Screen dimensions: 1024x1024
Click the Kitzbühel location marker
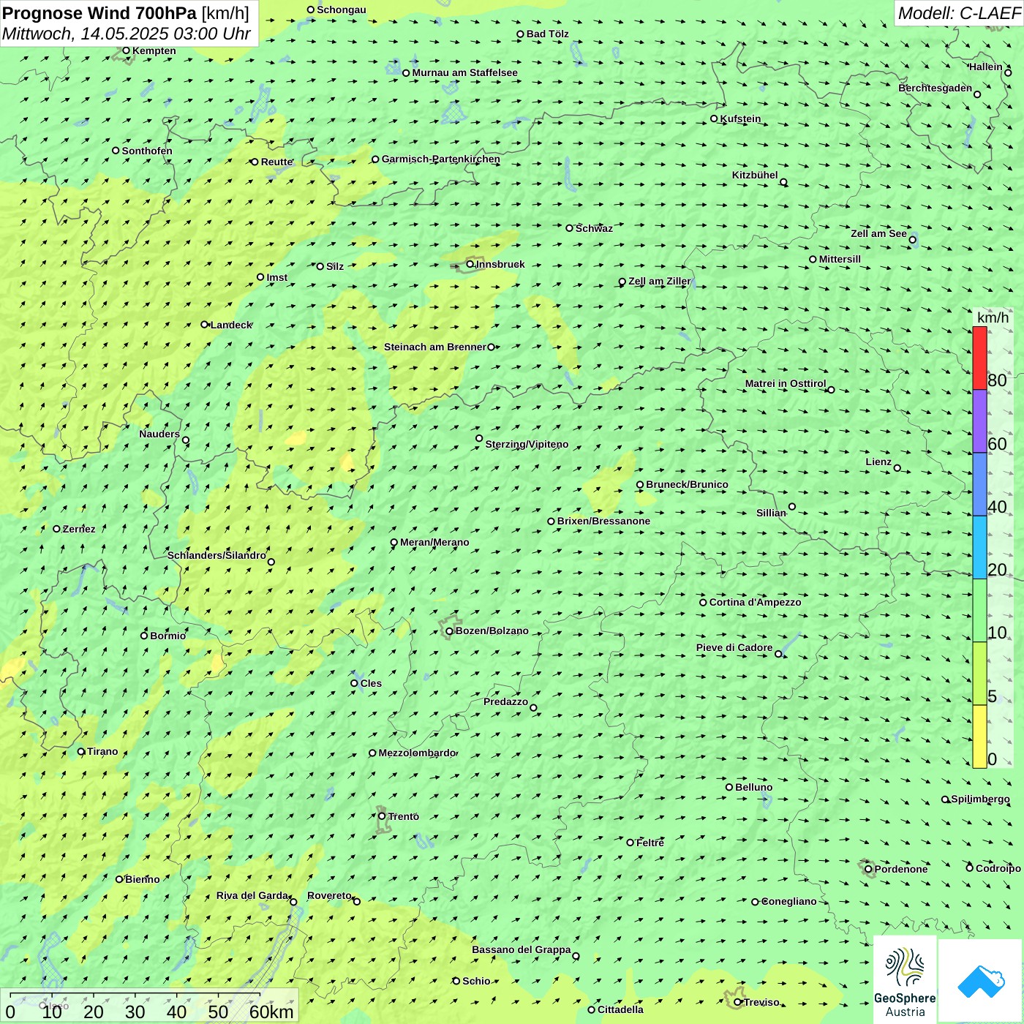click(x=783, y=182)
